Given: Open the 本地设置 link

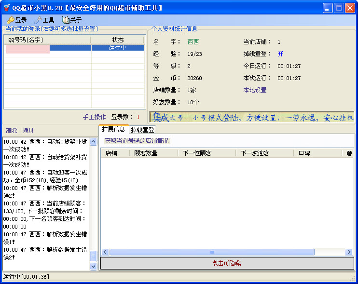Looking at the screenshot, I should point(255,90).
